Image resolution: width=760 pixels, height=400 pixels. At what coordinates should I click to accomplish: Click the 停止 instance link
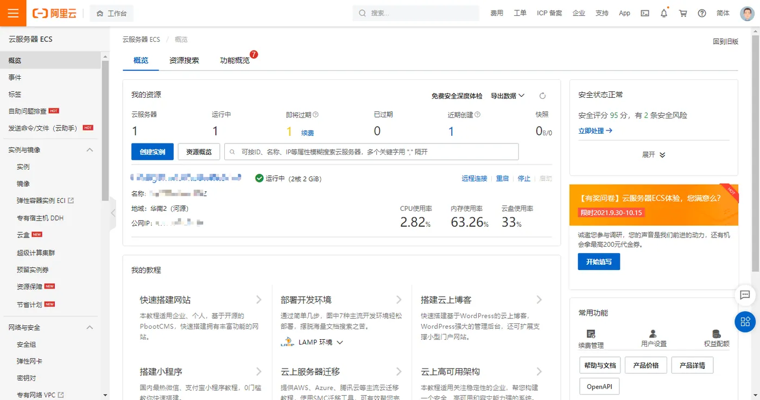click(x=524, y=178)
